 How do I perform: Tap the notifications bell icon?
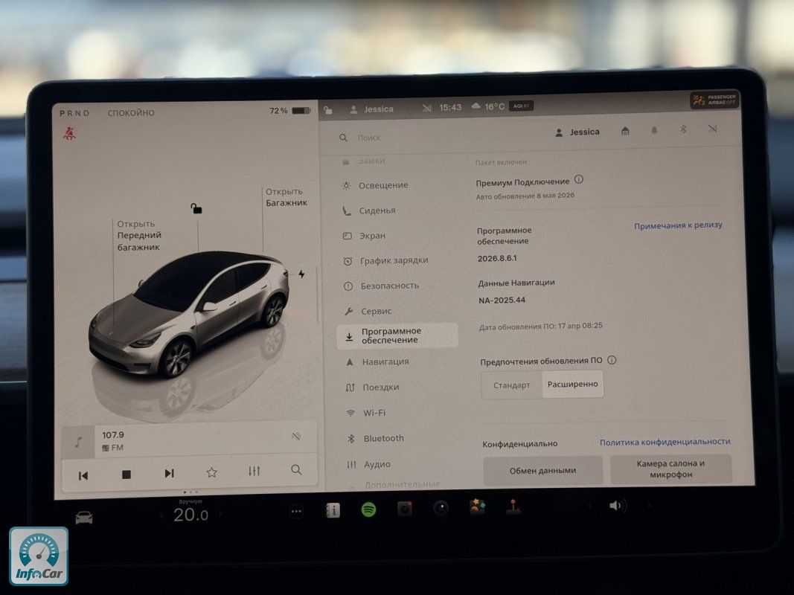point(654,131)
